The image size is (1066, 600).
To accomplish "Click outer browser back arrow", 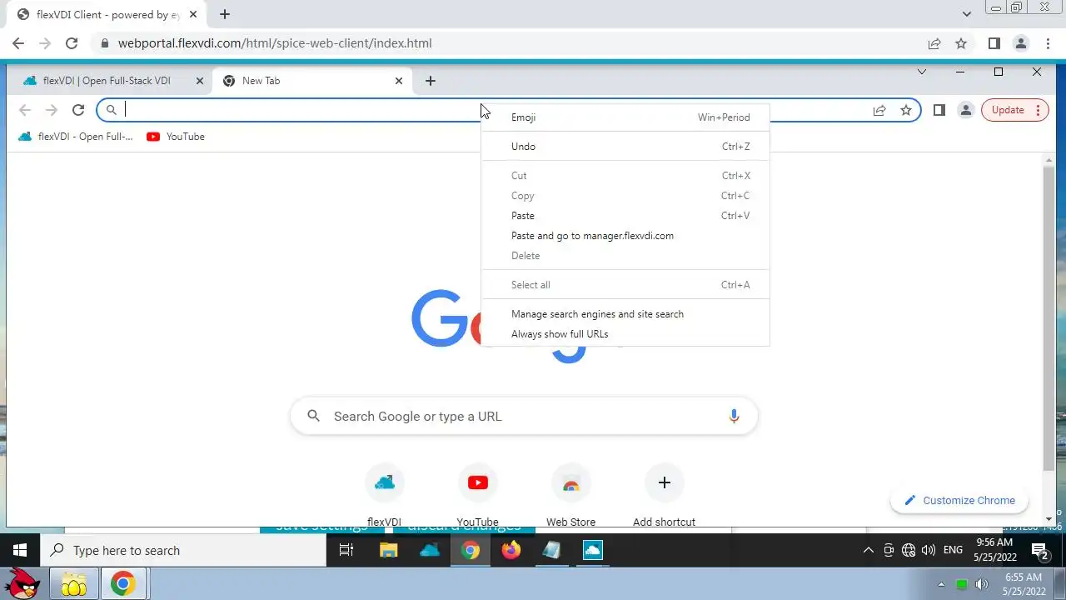I will click(x=18, y=43).
